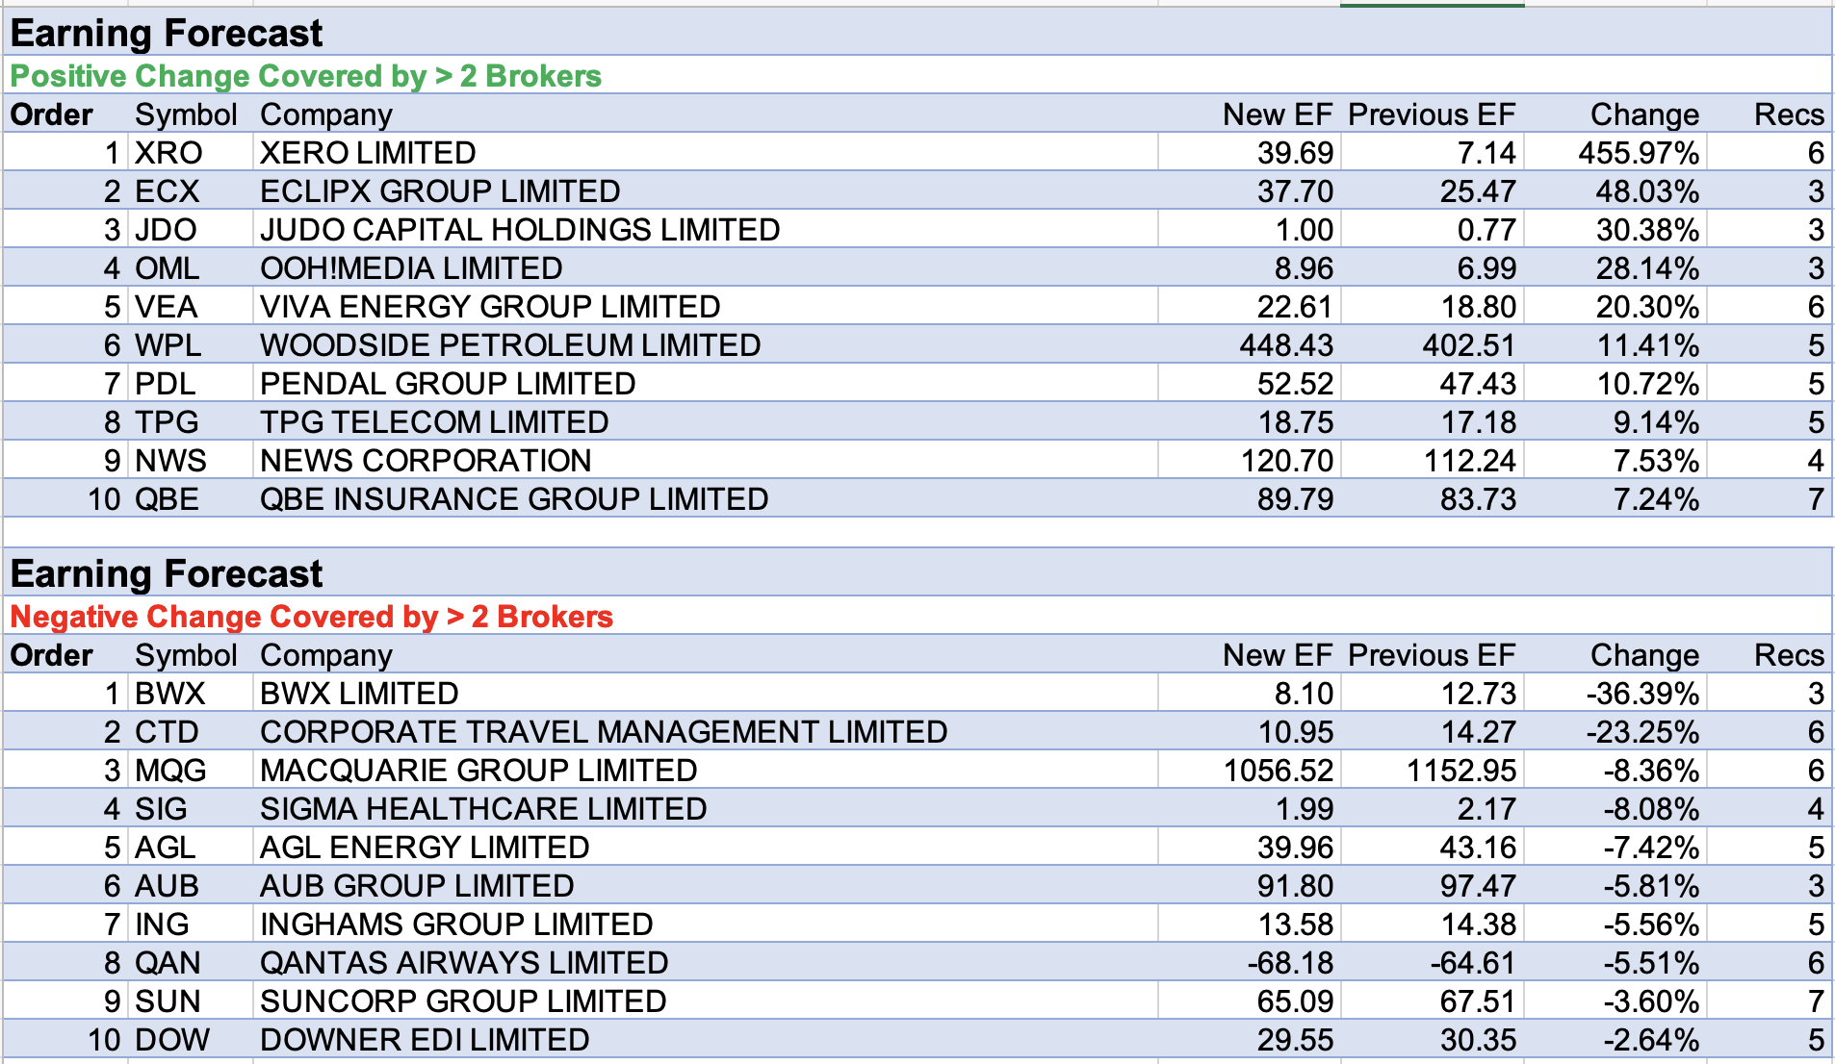Click the 1056.52 New EF value
The width and height of the screenshot is (1835, 1064).
tap(1278, 771)
